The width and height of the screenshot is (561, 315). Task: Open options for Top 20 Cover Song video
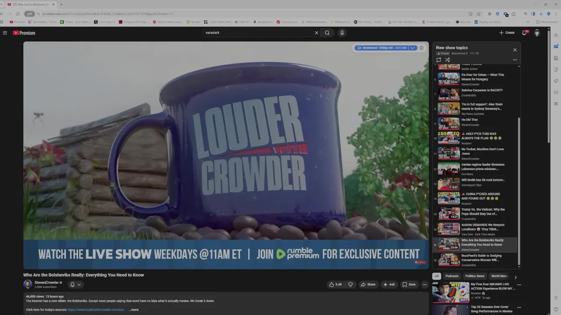pyautogui.click(x=518, y=308)
